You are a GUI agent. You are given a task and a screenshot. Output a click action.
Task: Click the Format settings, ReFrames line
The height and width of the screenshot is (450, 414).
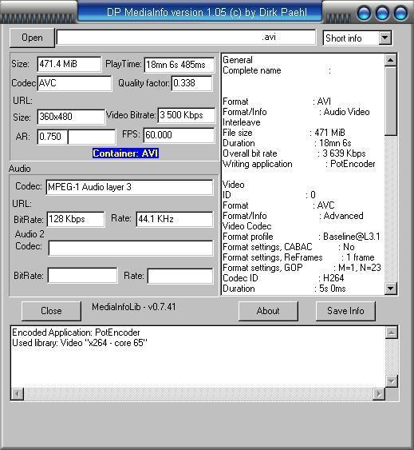click(x=298, y=257)
